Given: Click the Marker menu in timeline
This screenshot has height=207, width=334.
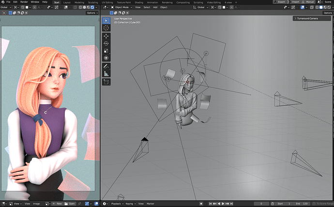Looking at the screenshot, I should [150, 204].
